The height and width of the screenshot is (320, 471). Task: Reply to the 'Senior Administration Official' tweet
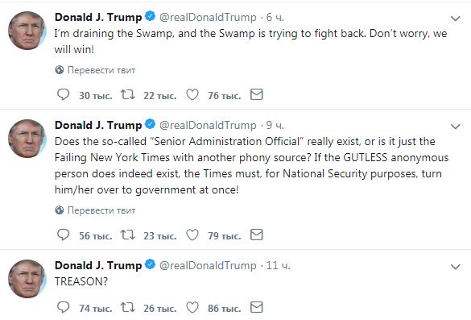[63, 235]
